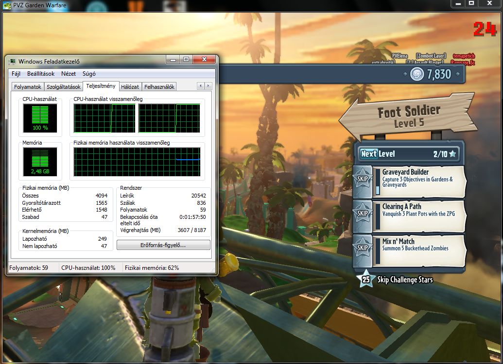Click the Memória 2,48 GB meter
503x364 pixels.
tap(40, 162)
